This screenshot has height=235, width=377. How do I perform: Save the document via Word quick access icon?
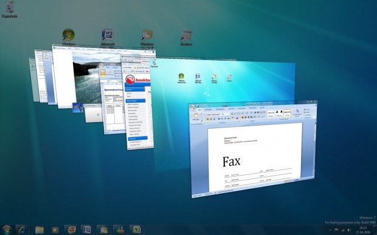[x=198, y=106]
